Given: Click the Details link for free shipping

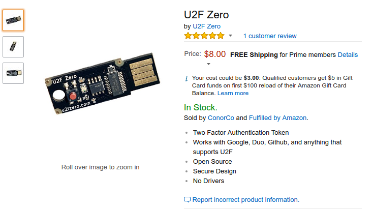Looking at the screenshot, I should click(x=348, y=55).
